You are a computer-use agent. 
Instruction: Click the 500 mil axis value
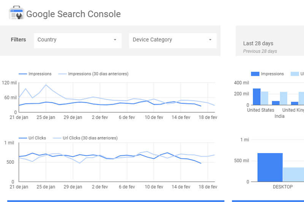click(x=241, y=161)
